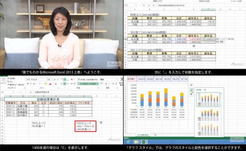Select the Style tab in chart styles flyout
Screen dimensions: 246x151
tap(198, 90)
